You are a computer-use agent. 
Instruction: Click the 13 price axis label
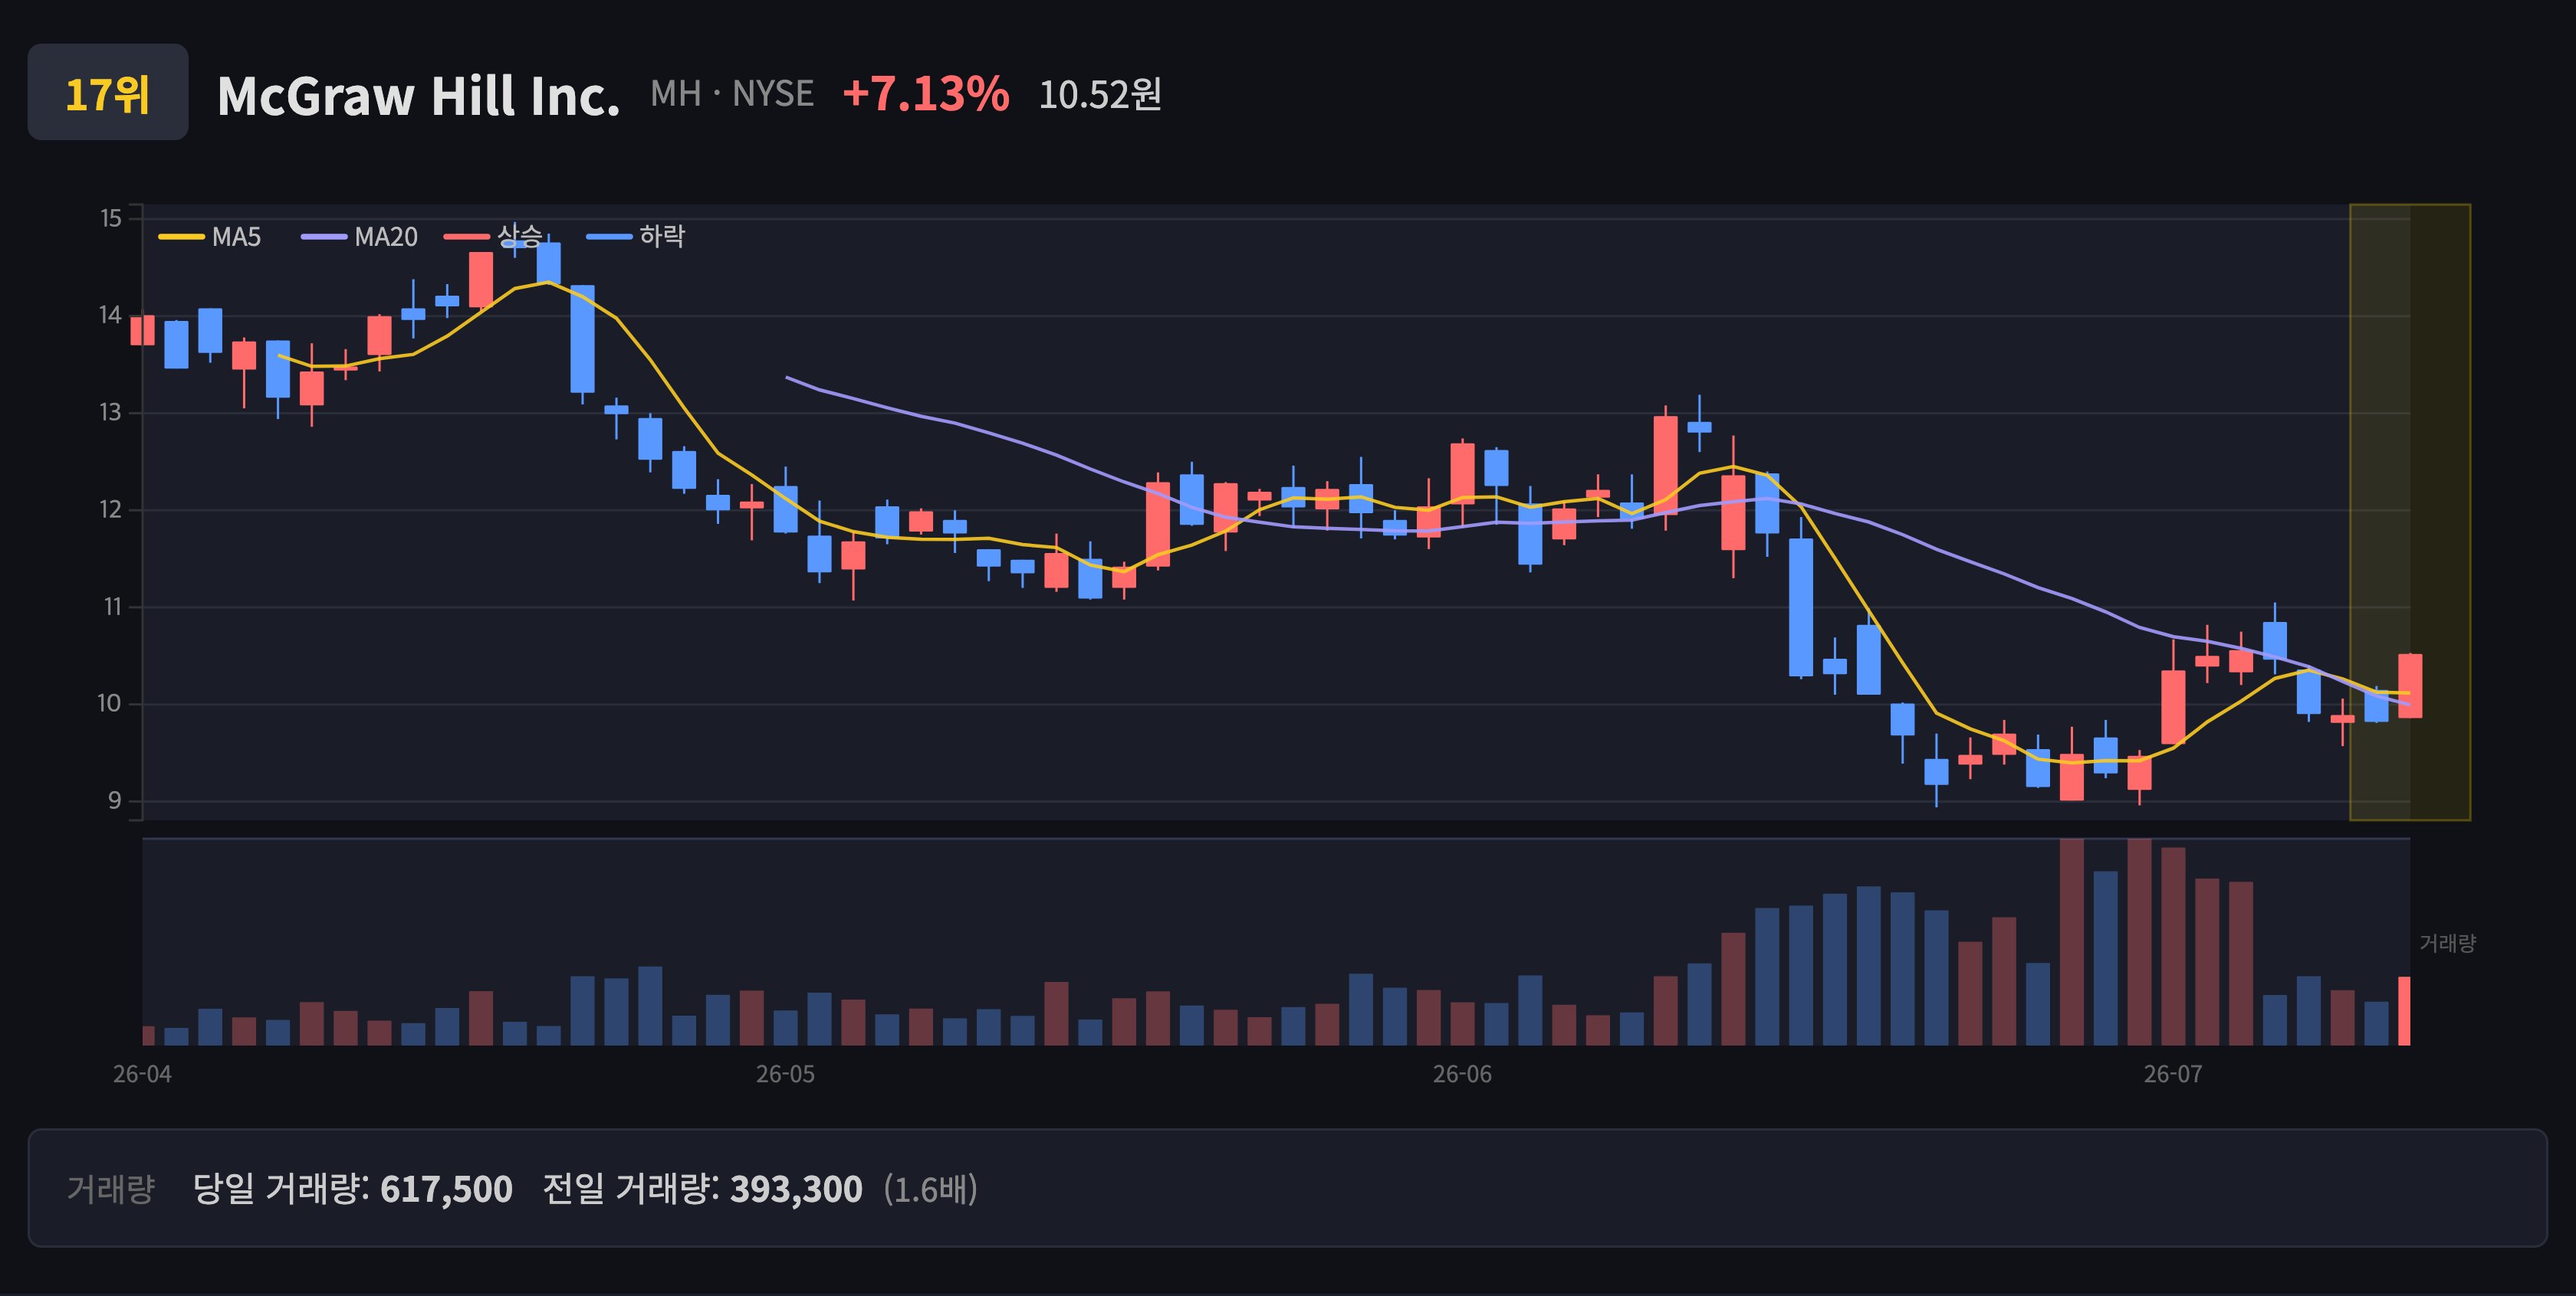coord(110,411)
